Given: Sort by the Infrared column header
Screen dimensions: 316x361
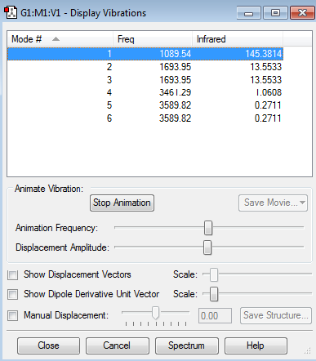Looking at the screenshot, I should [x=238, y=39].
